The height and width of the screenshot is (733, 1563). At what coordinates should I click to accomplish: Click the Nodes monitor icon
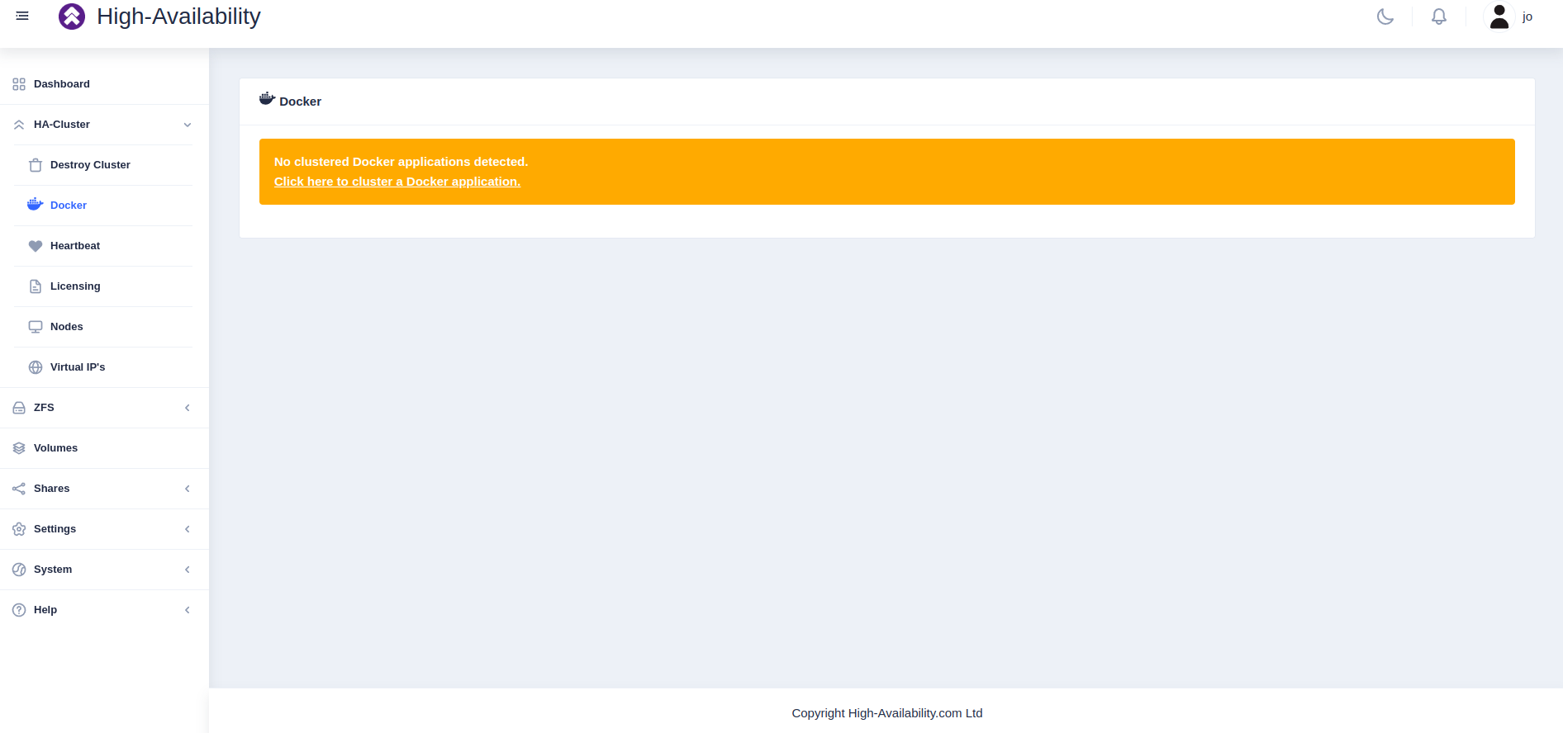(36, 327)
